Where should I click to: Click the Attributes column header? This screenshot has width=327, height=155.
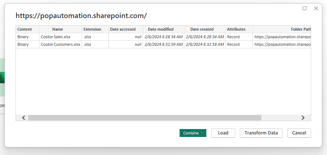tap(236, 29)
